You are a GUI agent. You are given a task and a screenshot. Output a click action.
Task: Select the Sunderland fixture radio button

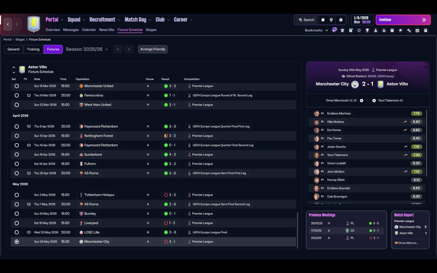coord(17,155)
